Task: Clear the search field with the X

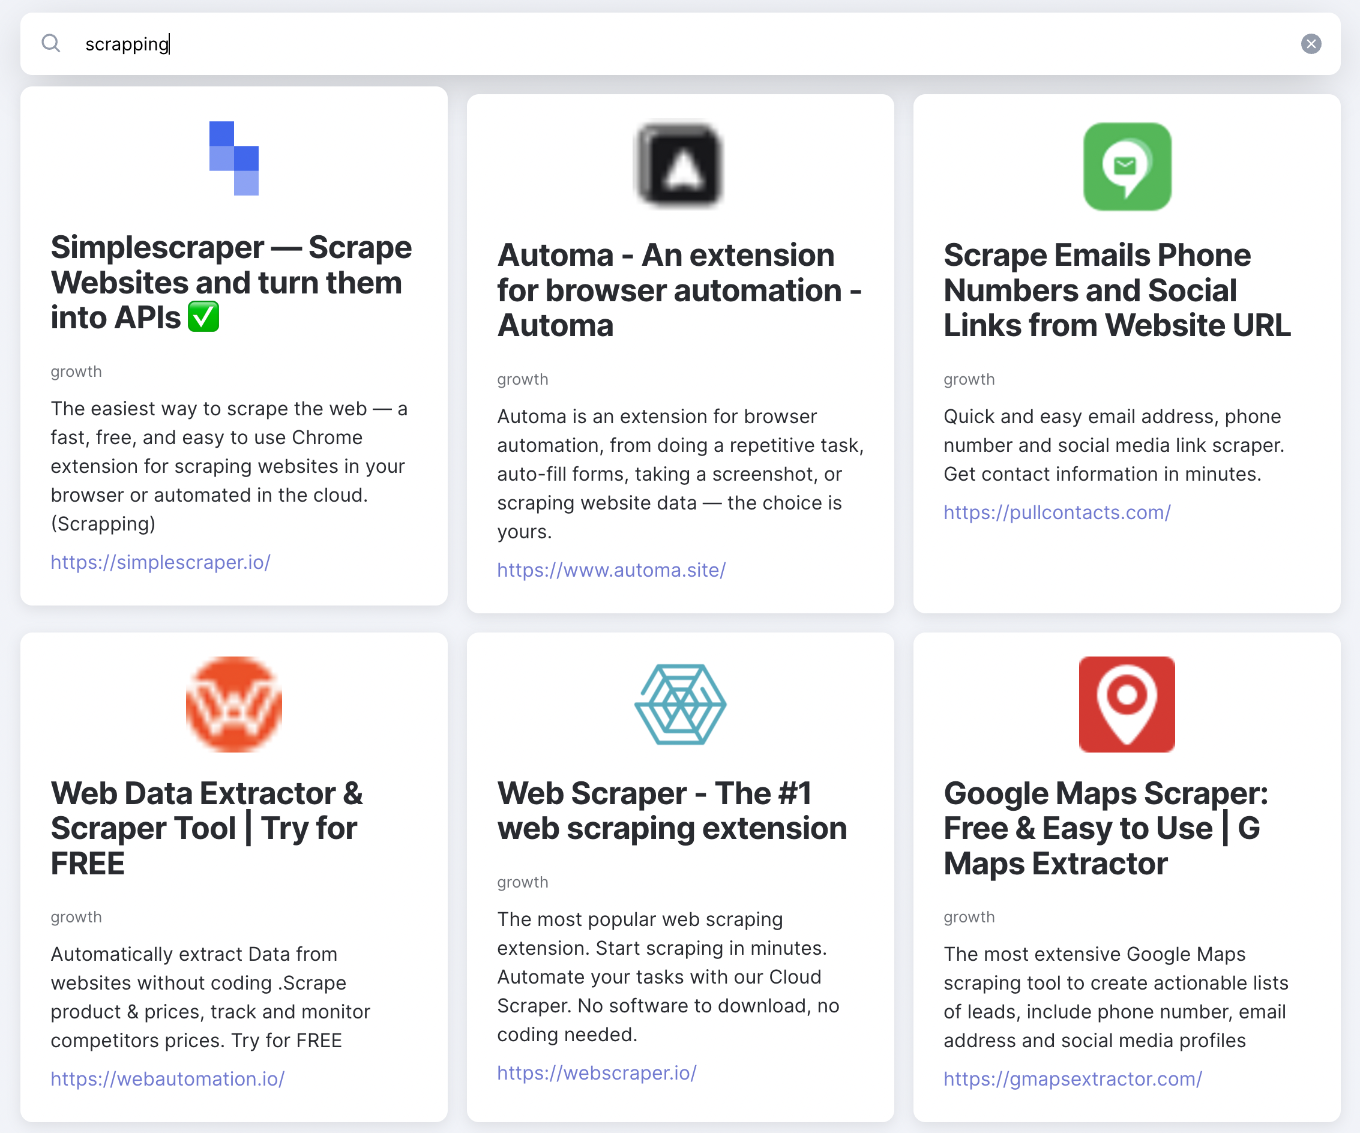Action: [x=1311, y=44]
